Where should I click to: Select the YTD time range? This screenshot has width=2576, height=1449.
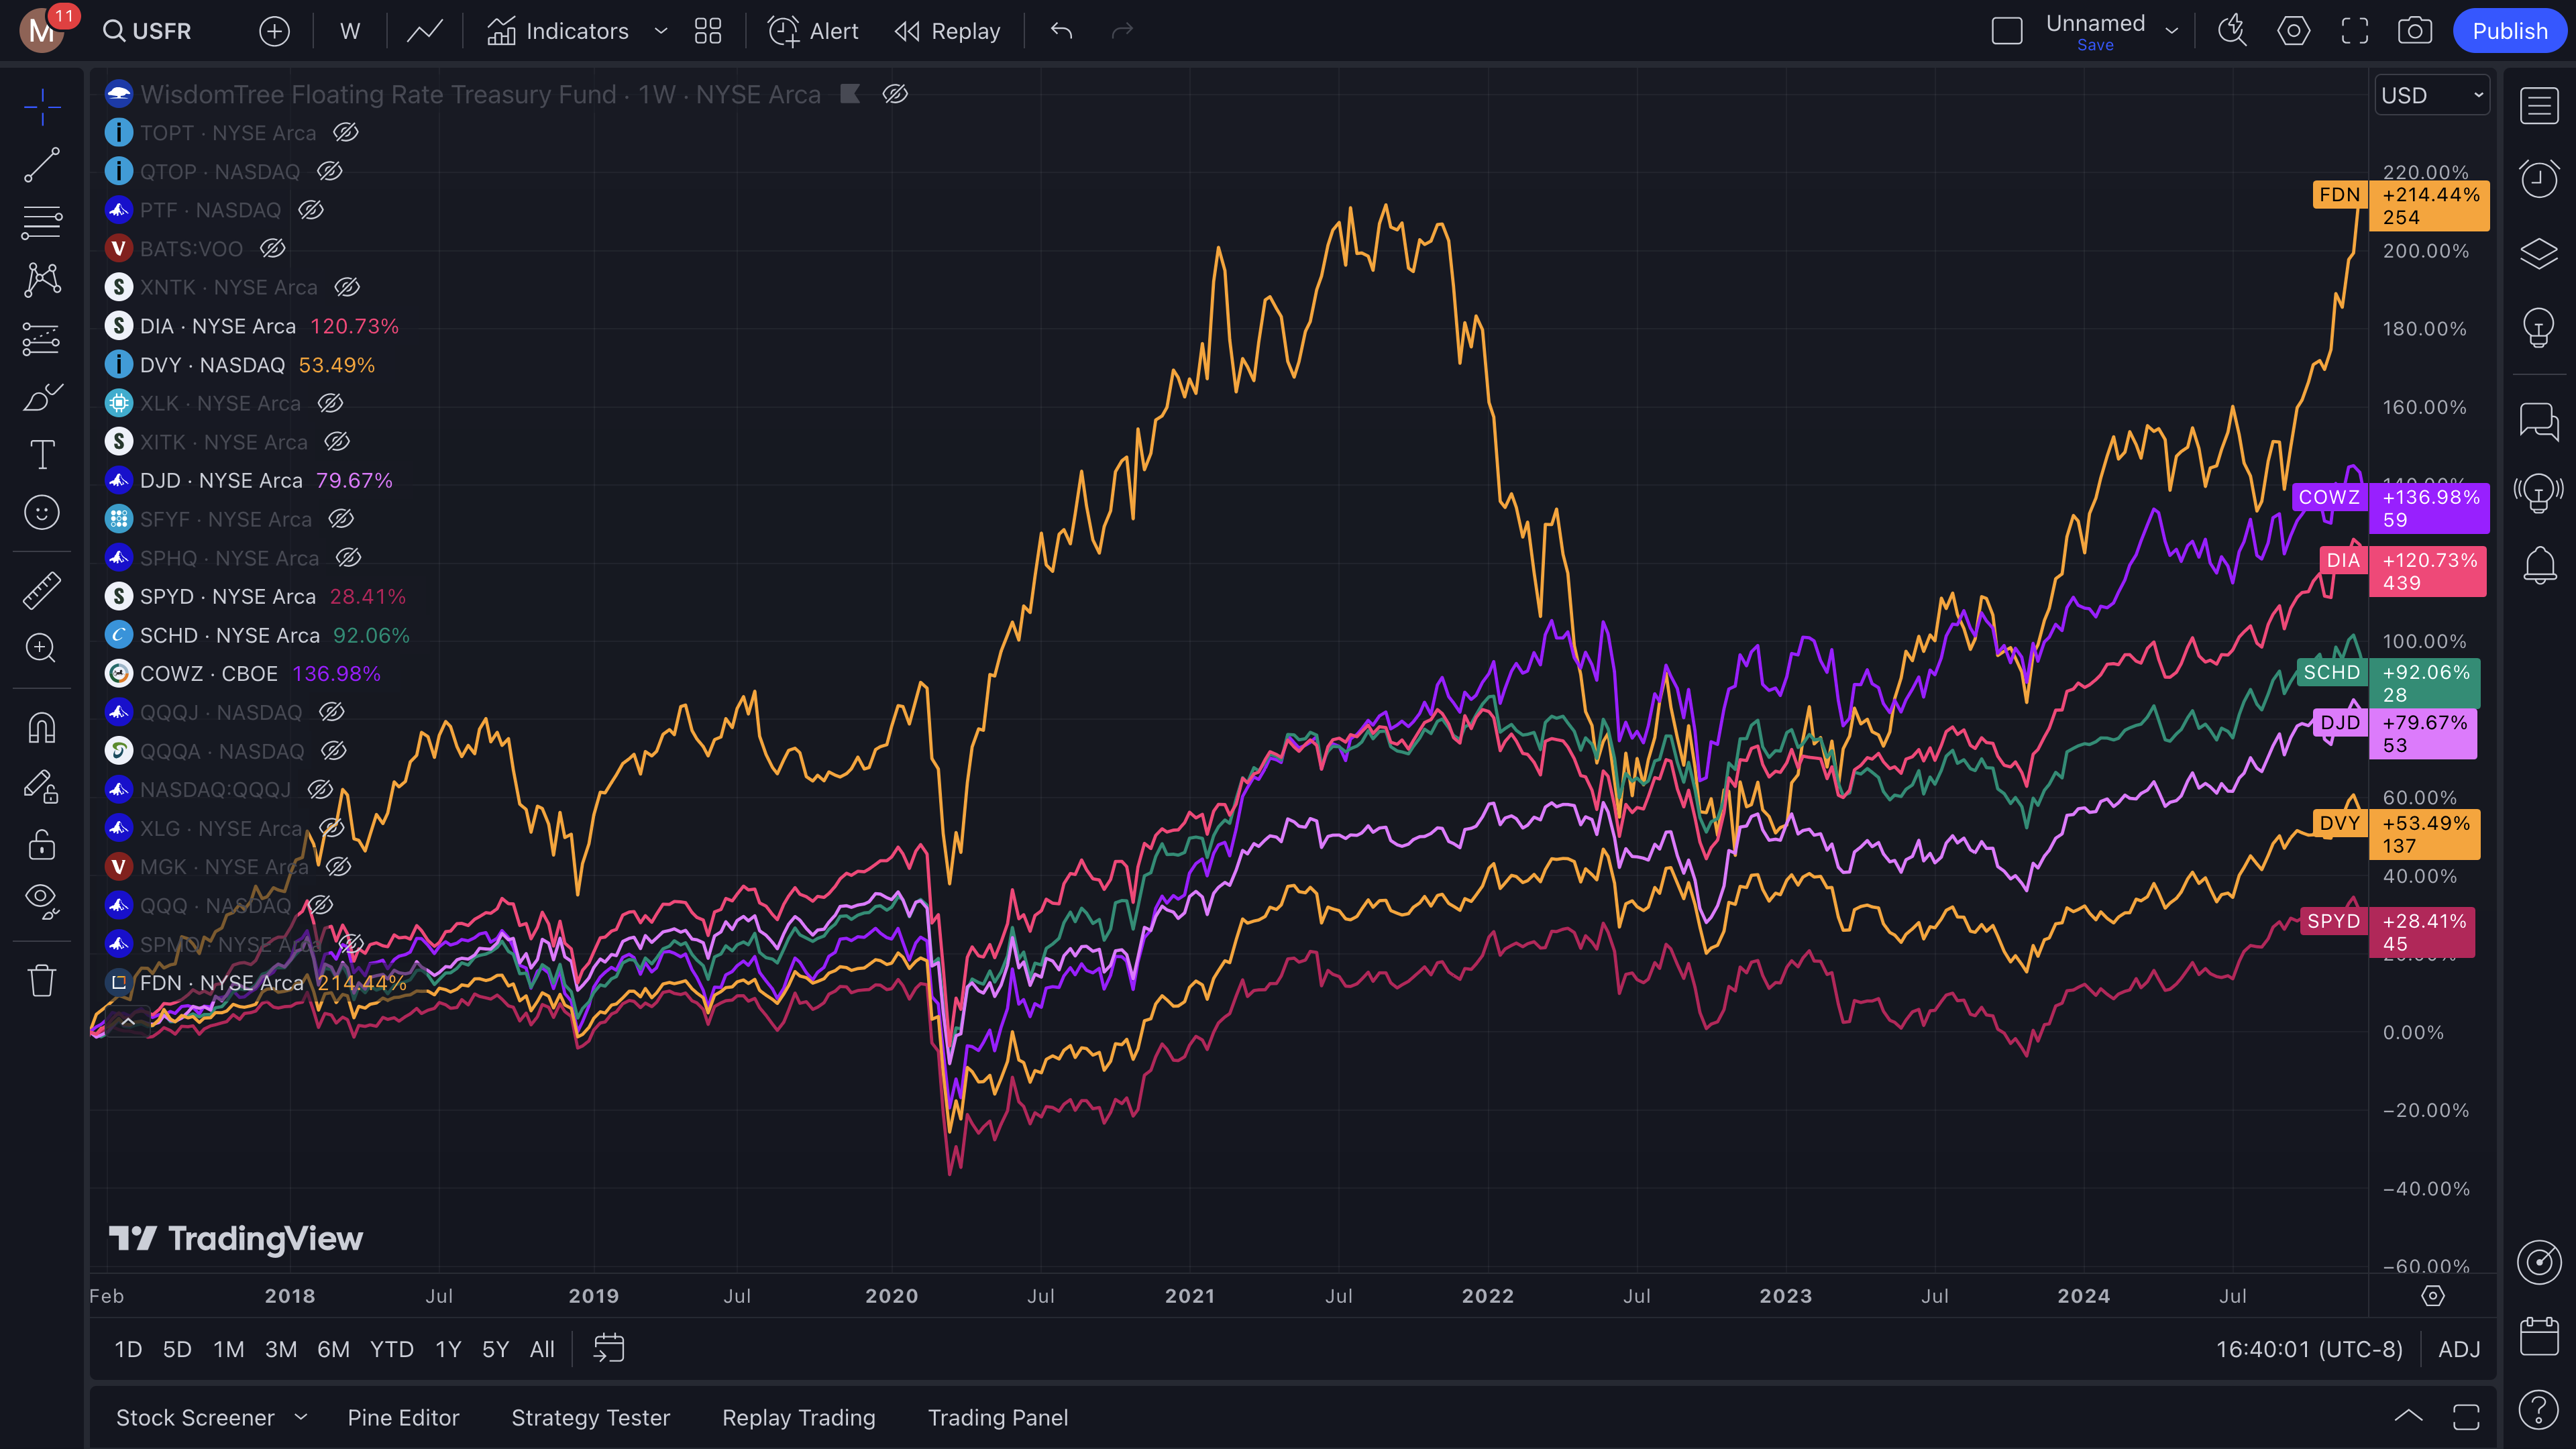(392, 1349)
